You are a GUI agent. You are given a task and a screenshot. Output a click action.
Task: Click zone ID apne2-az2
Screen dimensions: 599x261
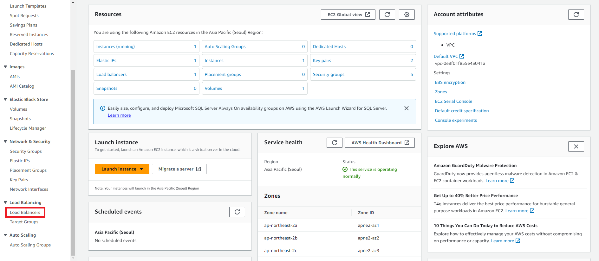point(368,238)
